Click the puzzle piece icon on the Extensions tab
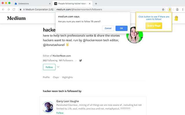This screenshot has width=185, height=115. click(x=16, y=4)
